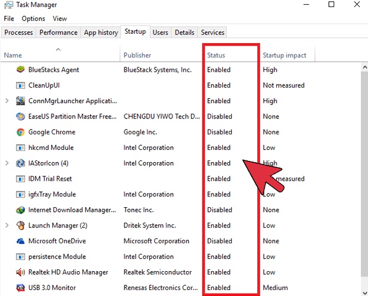Click the 'CHENGDU YIWO Tech D...' publisher cell
The height and width of the screenshot is (296, 368).
point(162,117)
